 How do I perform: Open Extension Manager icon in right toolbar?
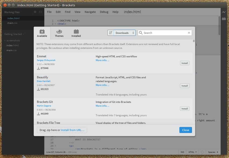point(224,19)
